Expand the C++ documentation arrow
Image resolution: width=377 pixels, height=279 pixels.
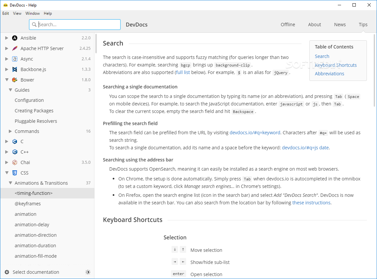7,152
